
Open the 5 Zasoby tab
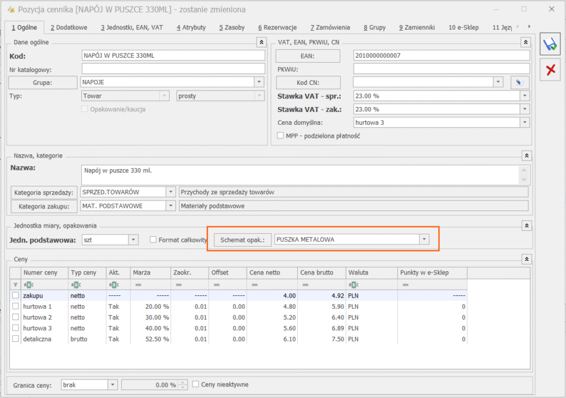(x=231, y=28)
